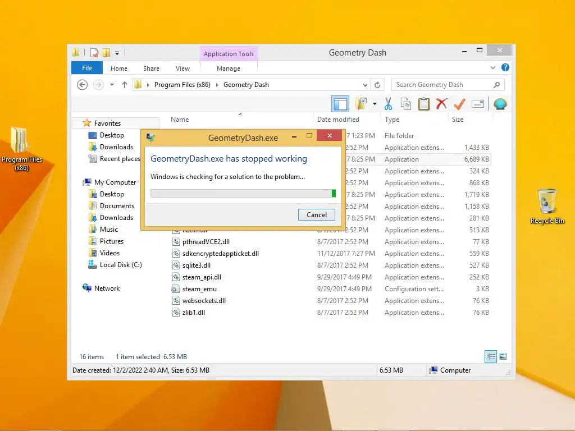Select the zlib1.dll file
The width and height of the screenshot is (575, 431).
pyautogui.click(x=194, y=313)
